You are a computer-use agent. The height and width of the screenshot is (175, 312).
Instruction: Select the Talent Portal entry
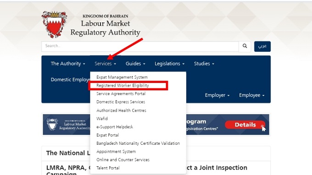(x=108, y=168)
